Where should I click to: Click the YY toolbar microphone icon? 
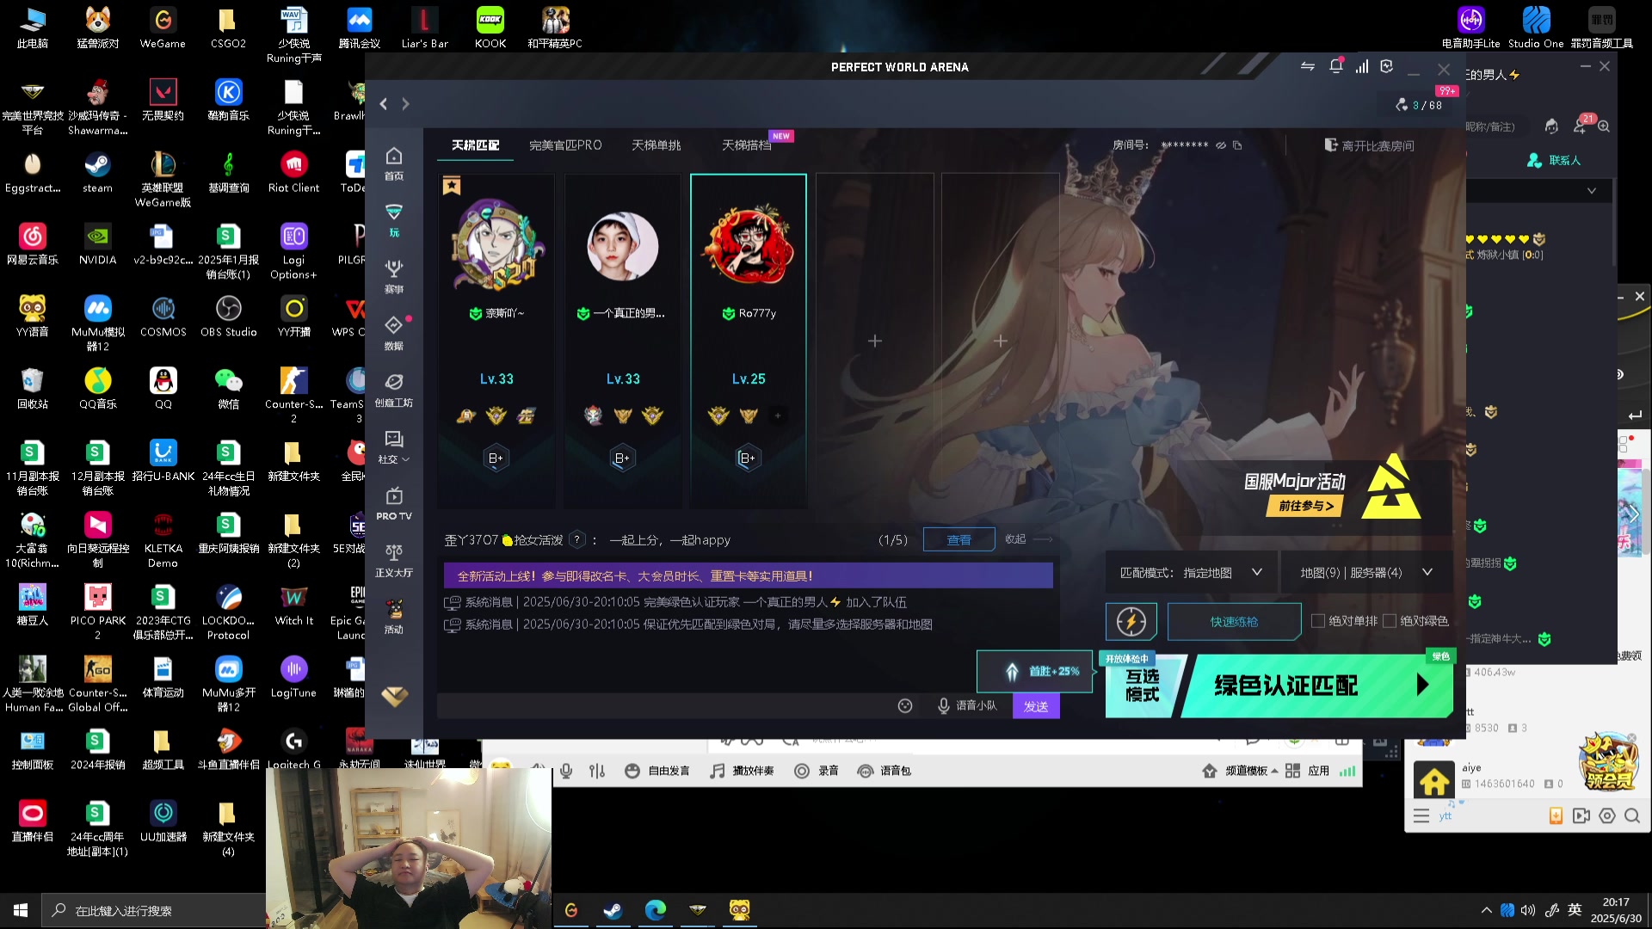point(566,771)
